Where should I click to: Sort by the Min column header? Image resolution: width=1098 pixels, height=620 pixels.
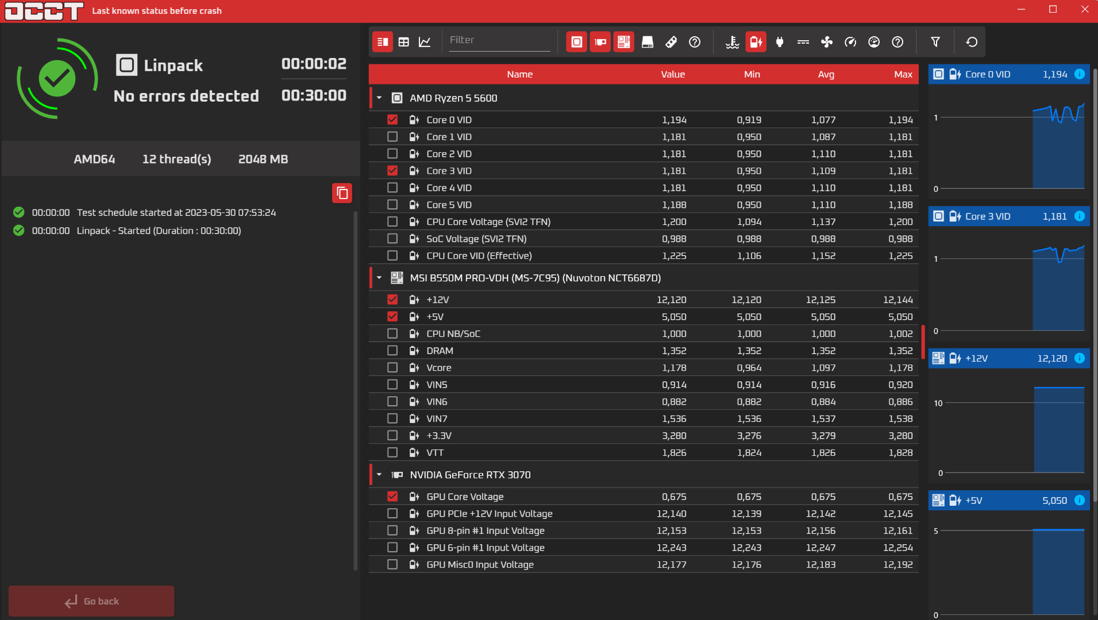click(752, 74)
